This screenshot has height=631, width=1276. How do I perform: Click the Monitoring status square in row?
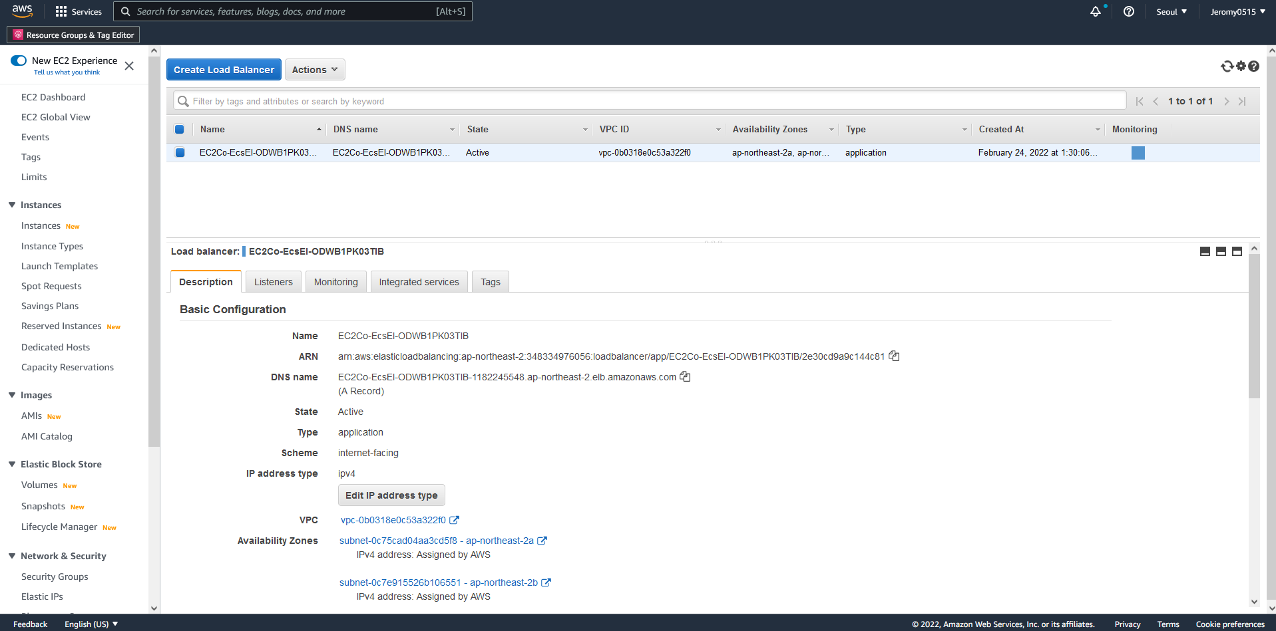pyautogui.click(x=1138, y=153)
